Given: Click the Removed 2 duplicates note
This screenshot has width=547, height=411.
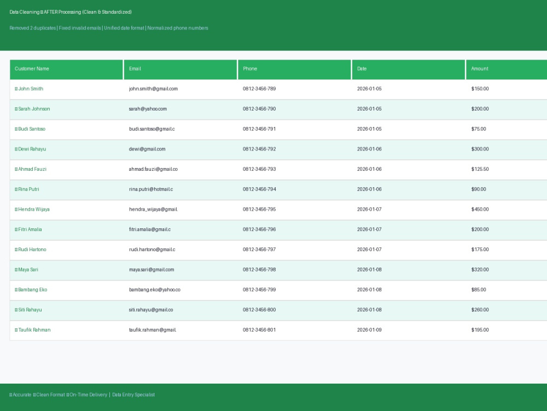Looking at the screenshot, I should (33, 28).
